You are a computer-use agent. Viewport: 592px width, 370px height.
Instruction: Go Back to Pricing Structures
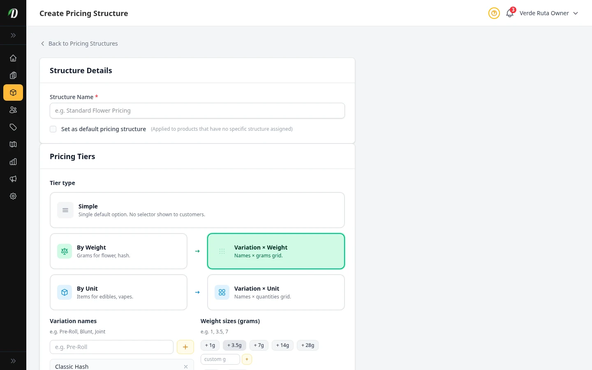pos(79,43)
